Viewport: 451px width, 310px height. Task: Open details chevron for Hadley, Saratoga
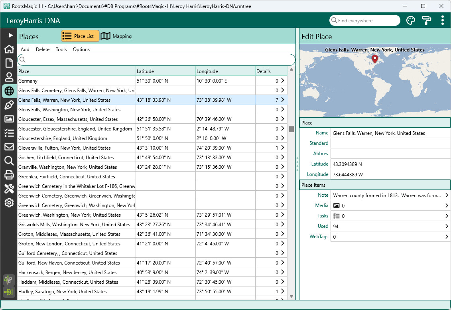pyautogui.click(x=283, y=291)
